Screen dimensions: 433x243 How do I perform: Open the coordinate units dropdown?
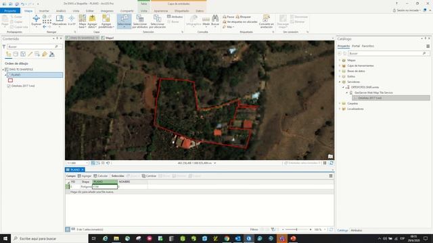[x=215, y=163]
